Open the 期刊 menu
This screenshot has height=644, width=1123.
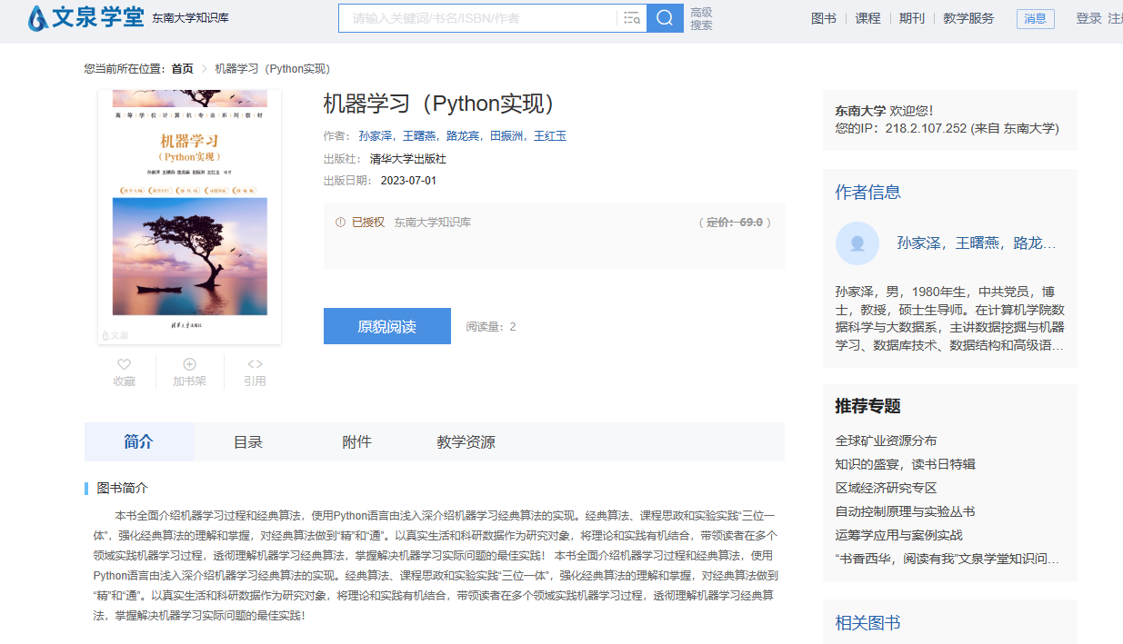coord(912,18)
